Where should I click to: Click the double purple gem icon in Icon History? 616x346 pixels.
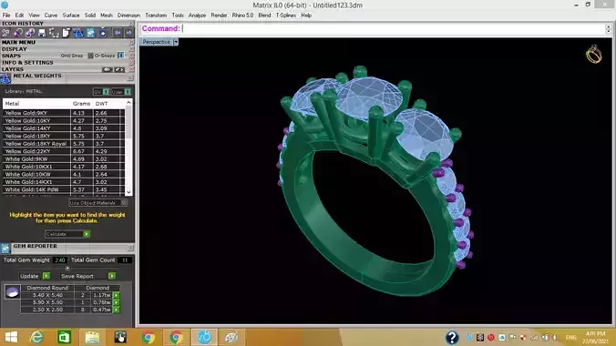point(30,33)
